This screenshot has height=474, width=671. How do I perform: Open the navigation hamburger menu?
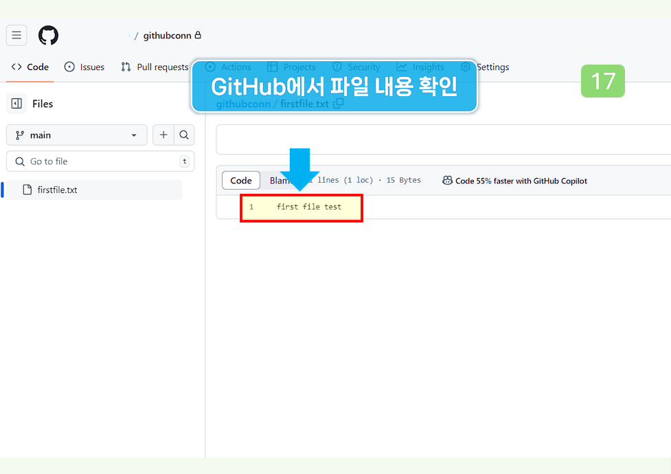tap(16, 35)
